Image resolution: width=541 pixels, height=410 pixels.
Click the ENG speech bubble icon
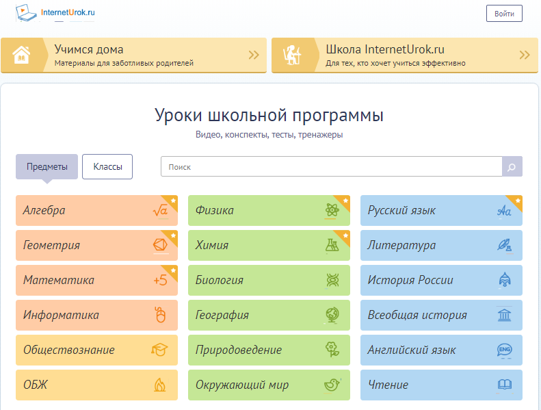(505, 350)
